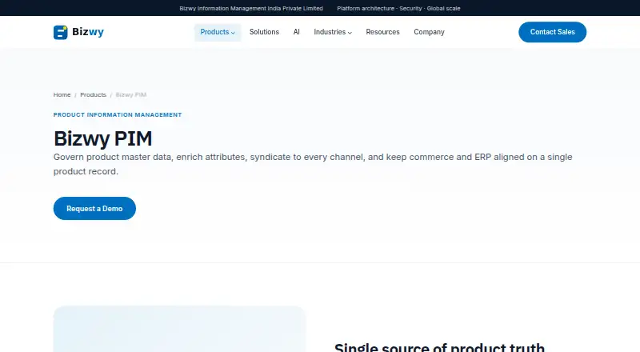Expand the Industries dropdown

pos(333,32)
